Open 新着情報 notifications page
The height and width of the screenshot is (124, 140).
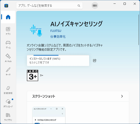[8, 90]
